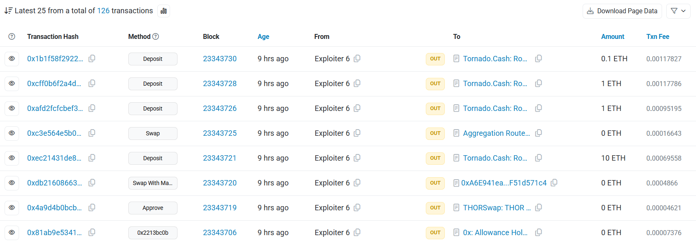The height and width of the screenshot is (243, 696).
Task: Open the 0x: Allowance Holder contract link
Action: [x=495, y=233]
